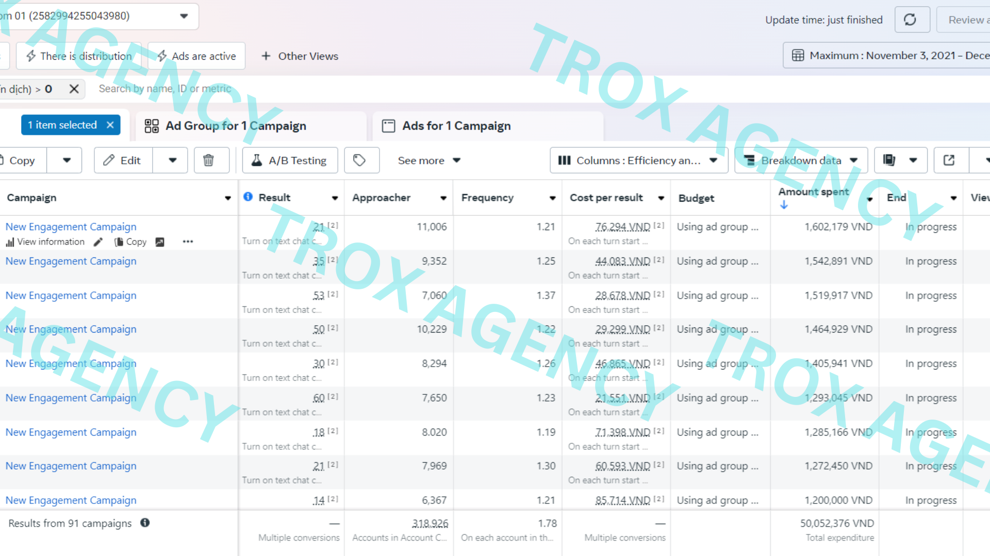
Task: Click the search by name field
Action: (x=165, y=89)
